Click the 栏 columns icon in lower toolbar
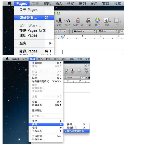The width and height of the screenshot is (147, 145). [x=79, y=70]
